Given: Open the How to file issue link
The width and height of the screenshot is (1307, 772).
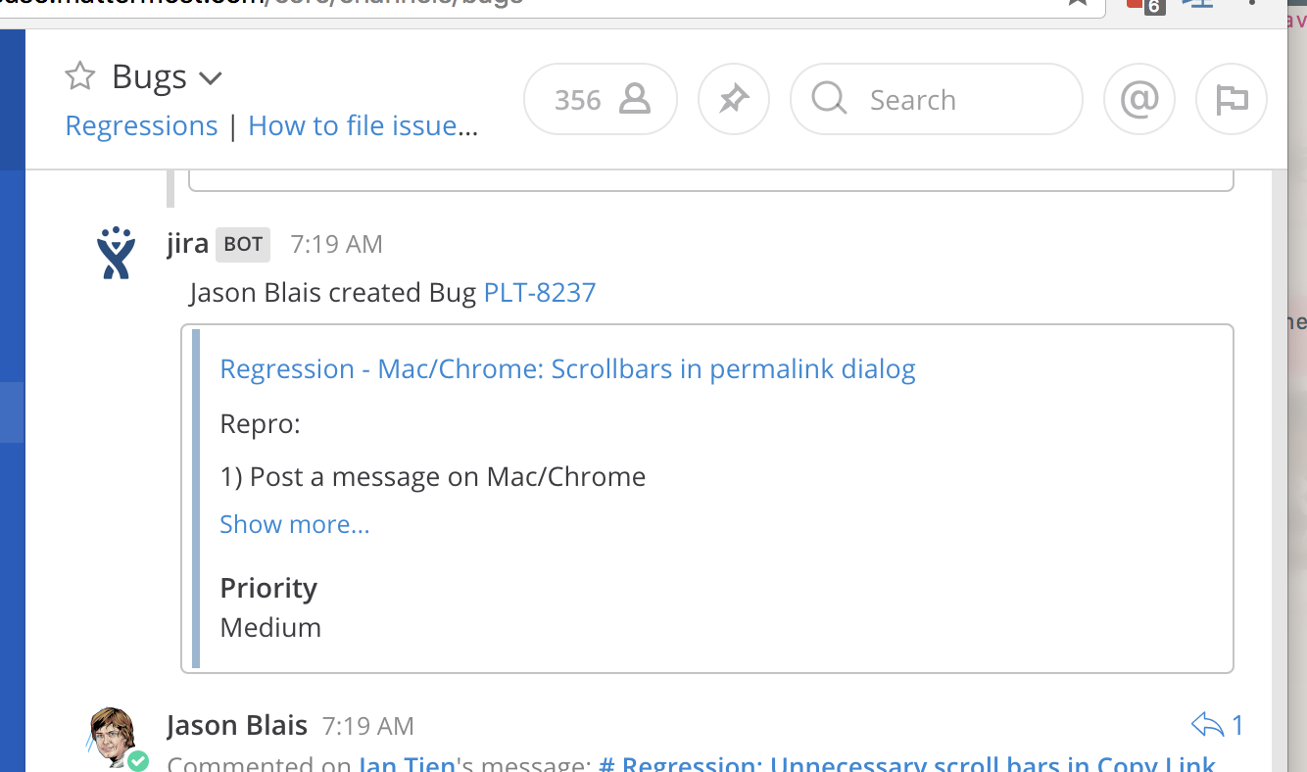Looking at the screenshot, I should coord(363,126).
